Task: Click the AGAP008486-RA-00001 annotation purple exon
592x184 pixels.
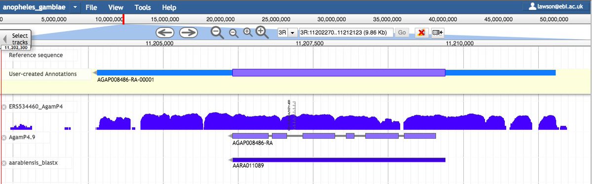Action: (338, 73)
